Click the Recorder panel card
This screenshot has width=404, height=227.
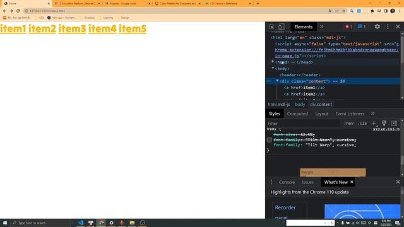(289, 210)
